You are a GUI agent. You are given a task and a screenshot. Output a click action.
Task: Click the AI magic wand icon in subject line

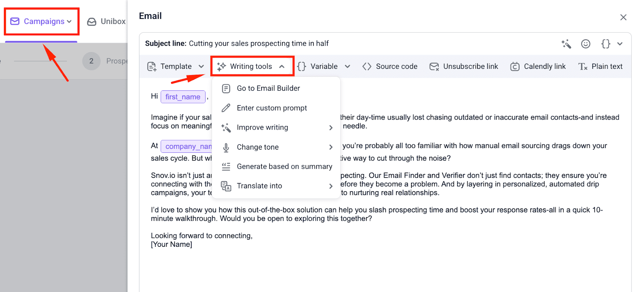pyautogui.click(x=566, y=44)
